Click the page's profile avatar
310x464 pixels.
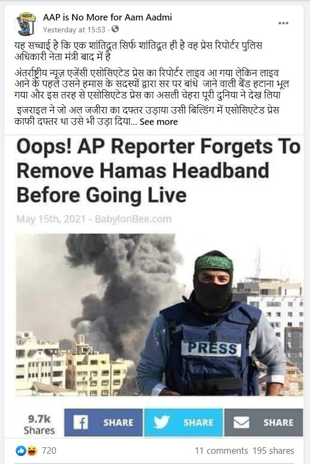pyautogui.click(x=26, y=24)
